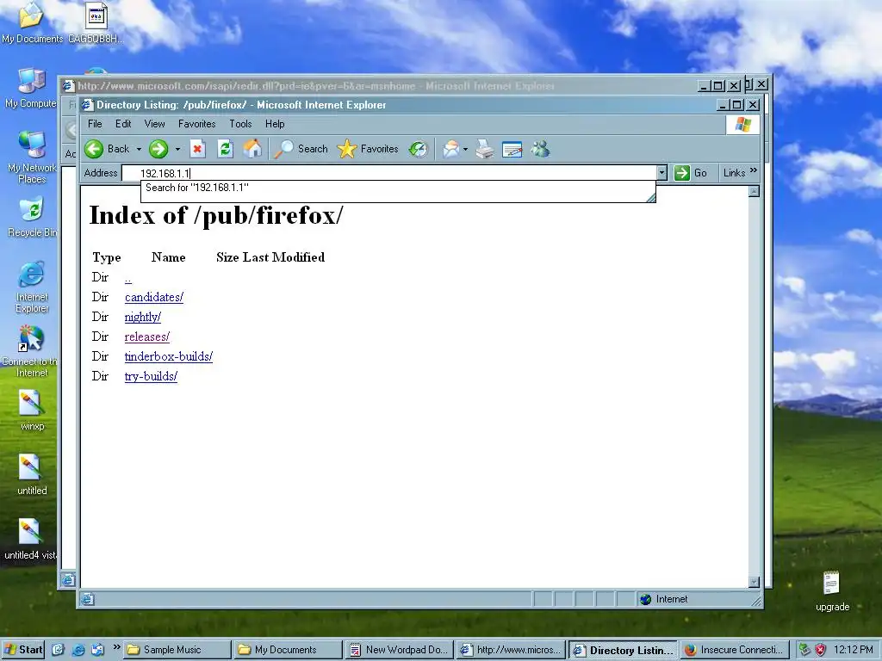Open the candidates/ directory link
882x661 pixels.
click(154, 297)
